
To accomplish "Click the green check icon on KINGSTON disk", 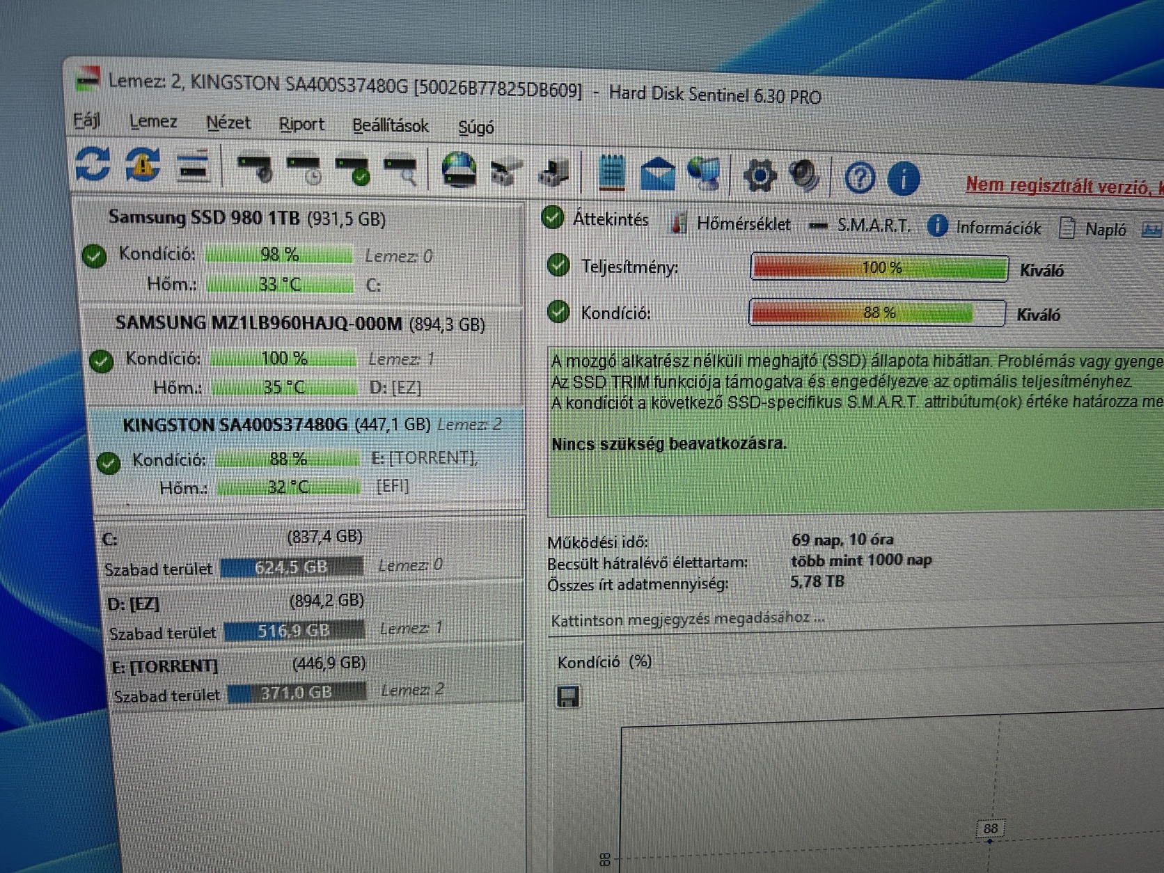I will pos(109,462).
